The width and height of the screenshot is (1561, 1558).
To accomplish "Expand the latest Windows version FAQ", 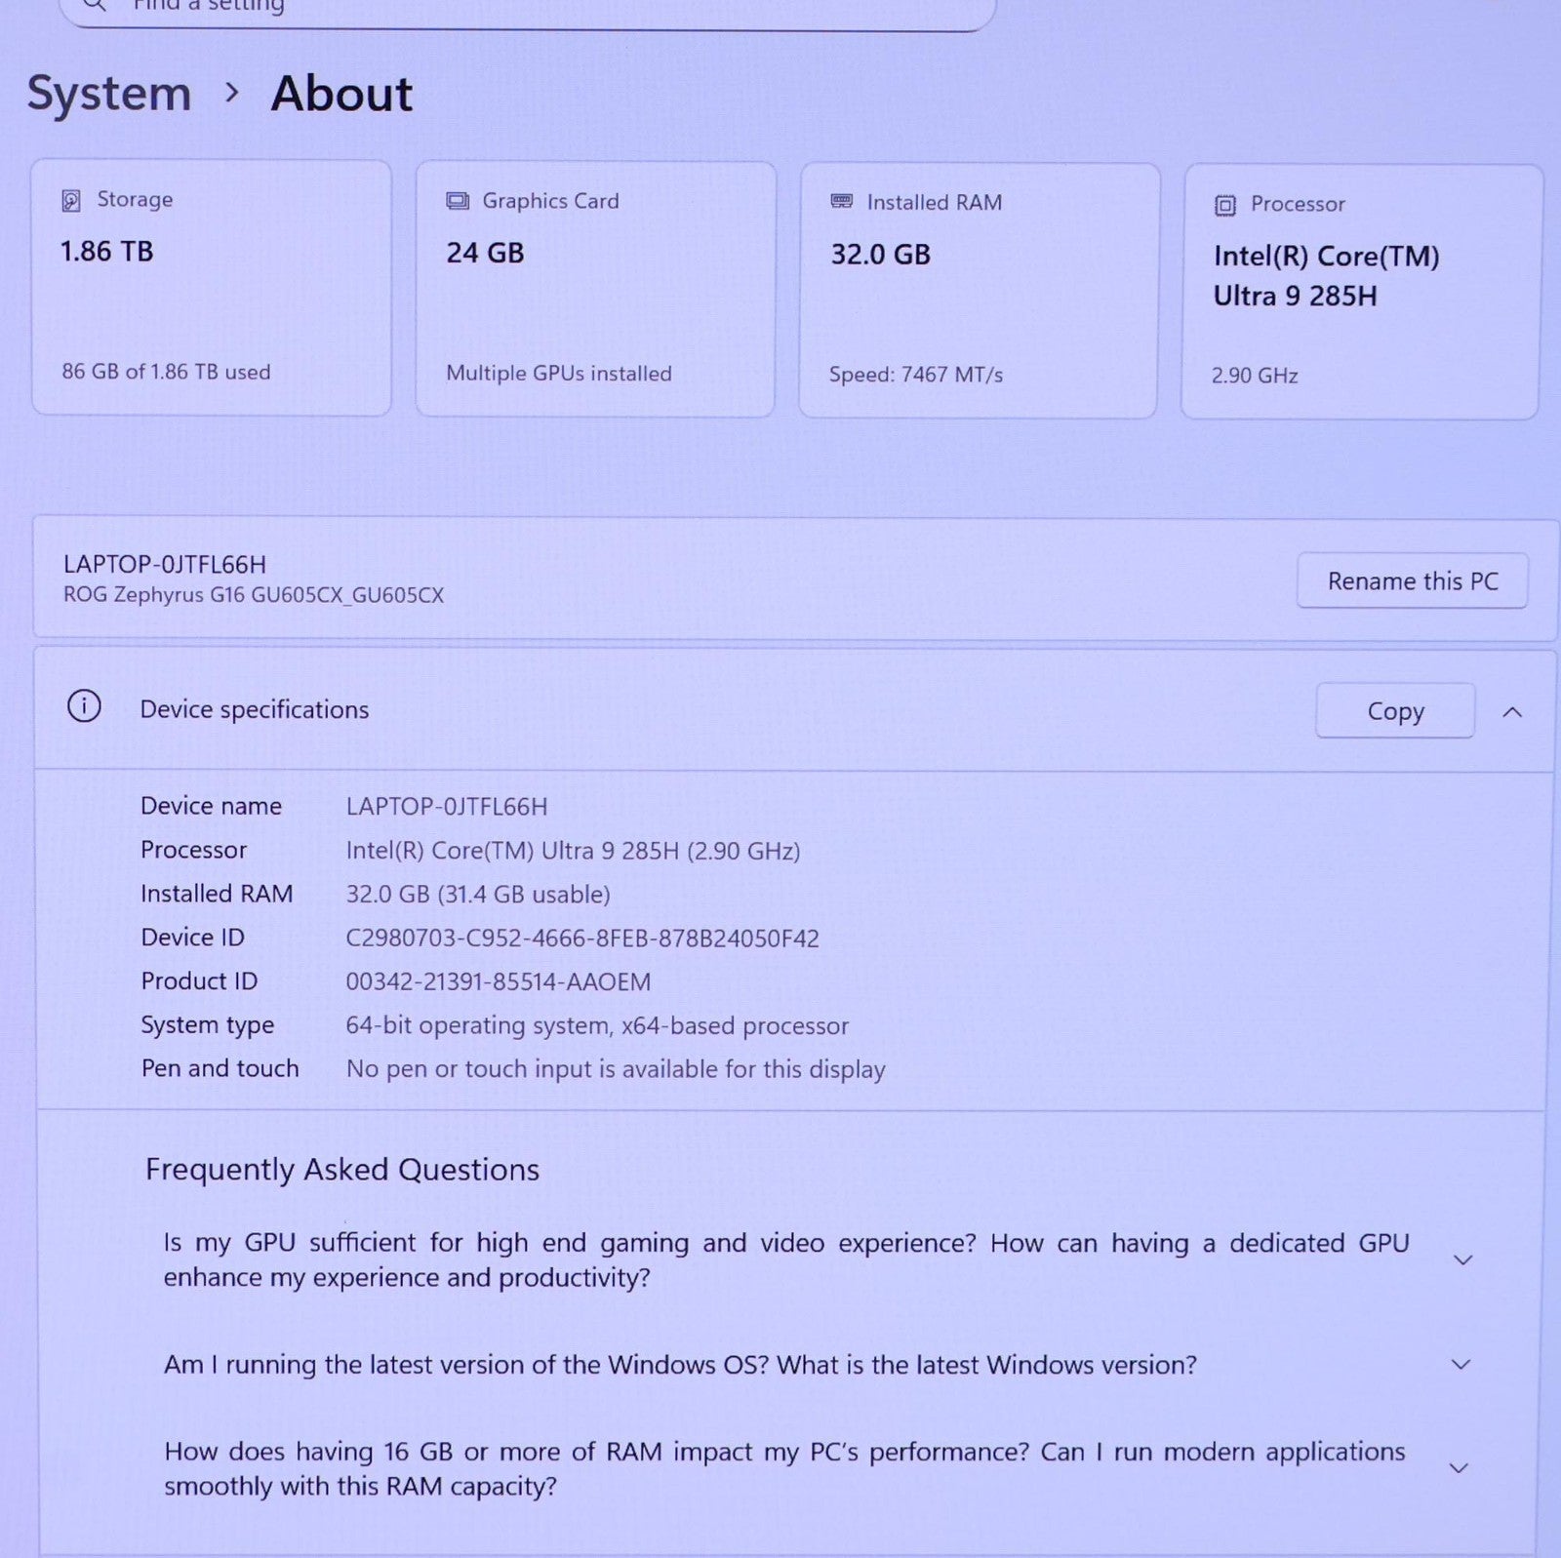I will point(1461,1365).
